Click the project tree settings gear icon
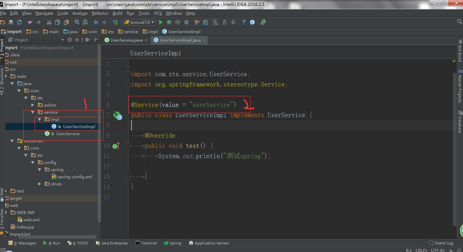The image size is (463, 252). [87, 40]
